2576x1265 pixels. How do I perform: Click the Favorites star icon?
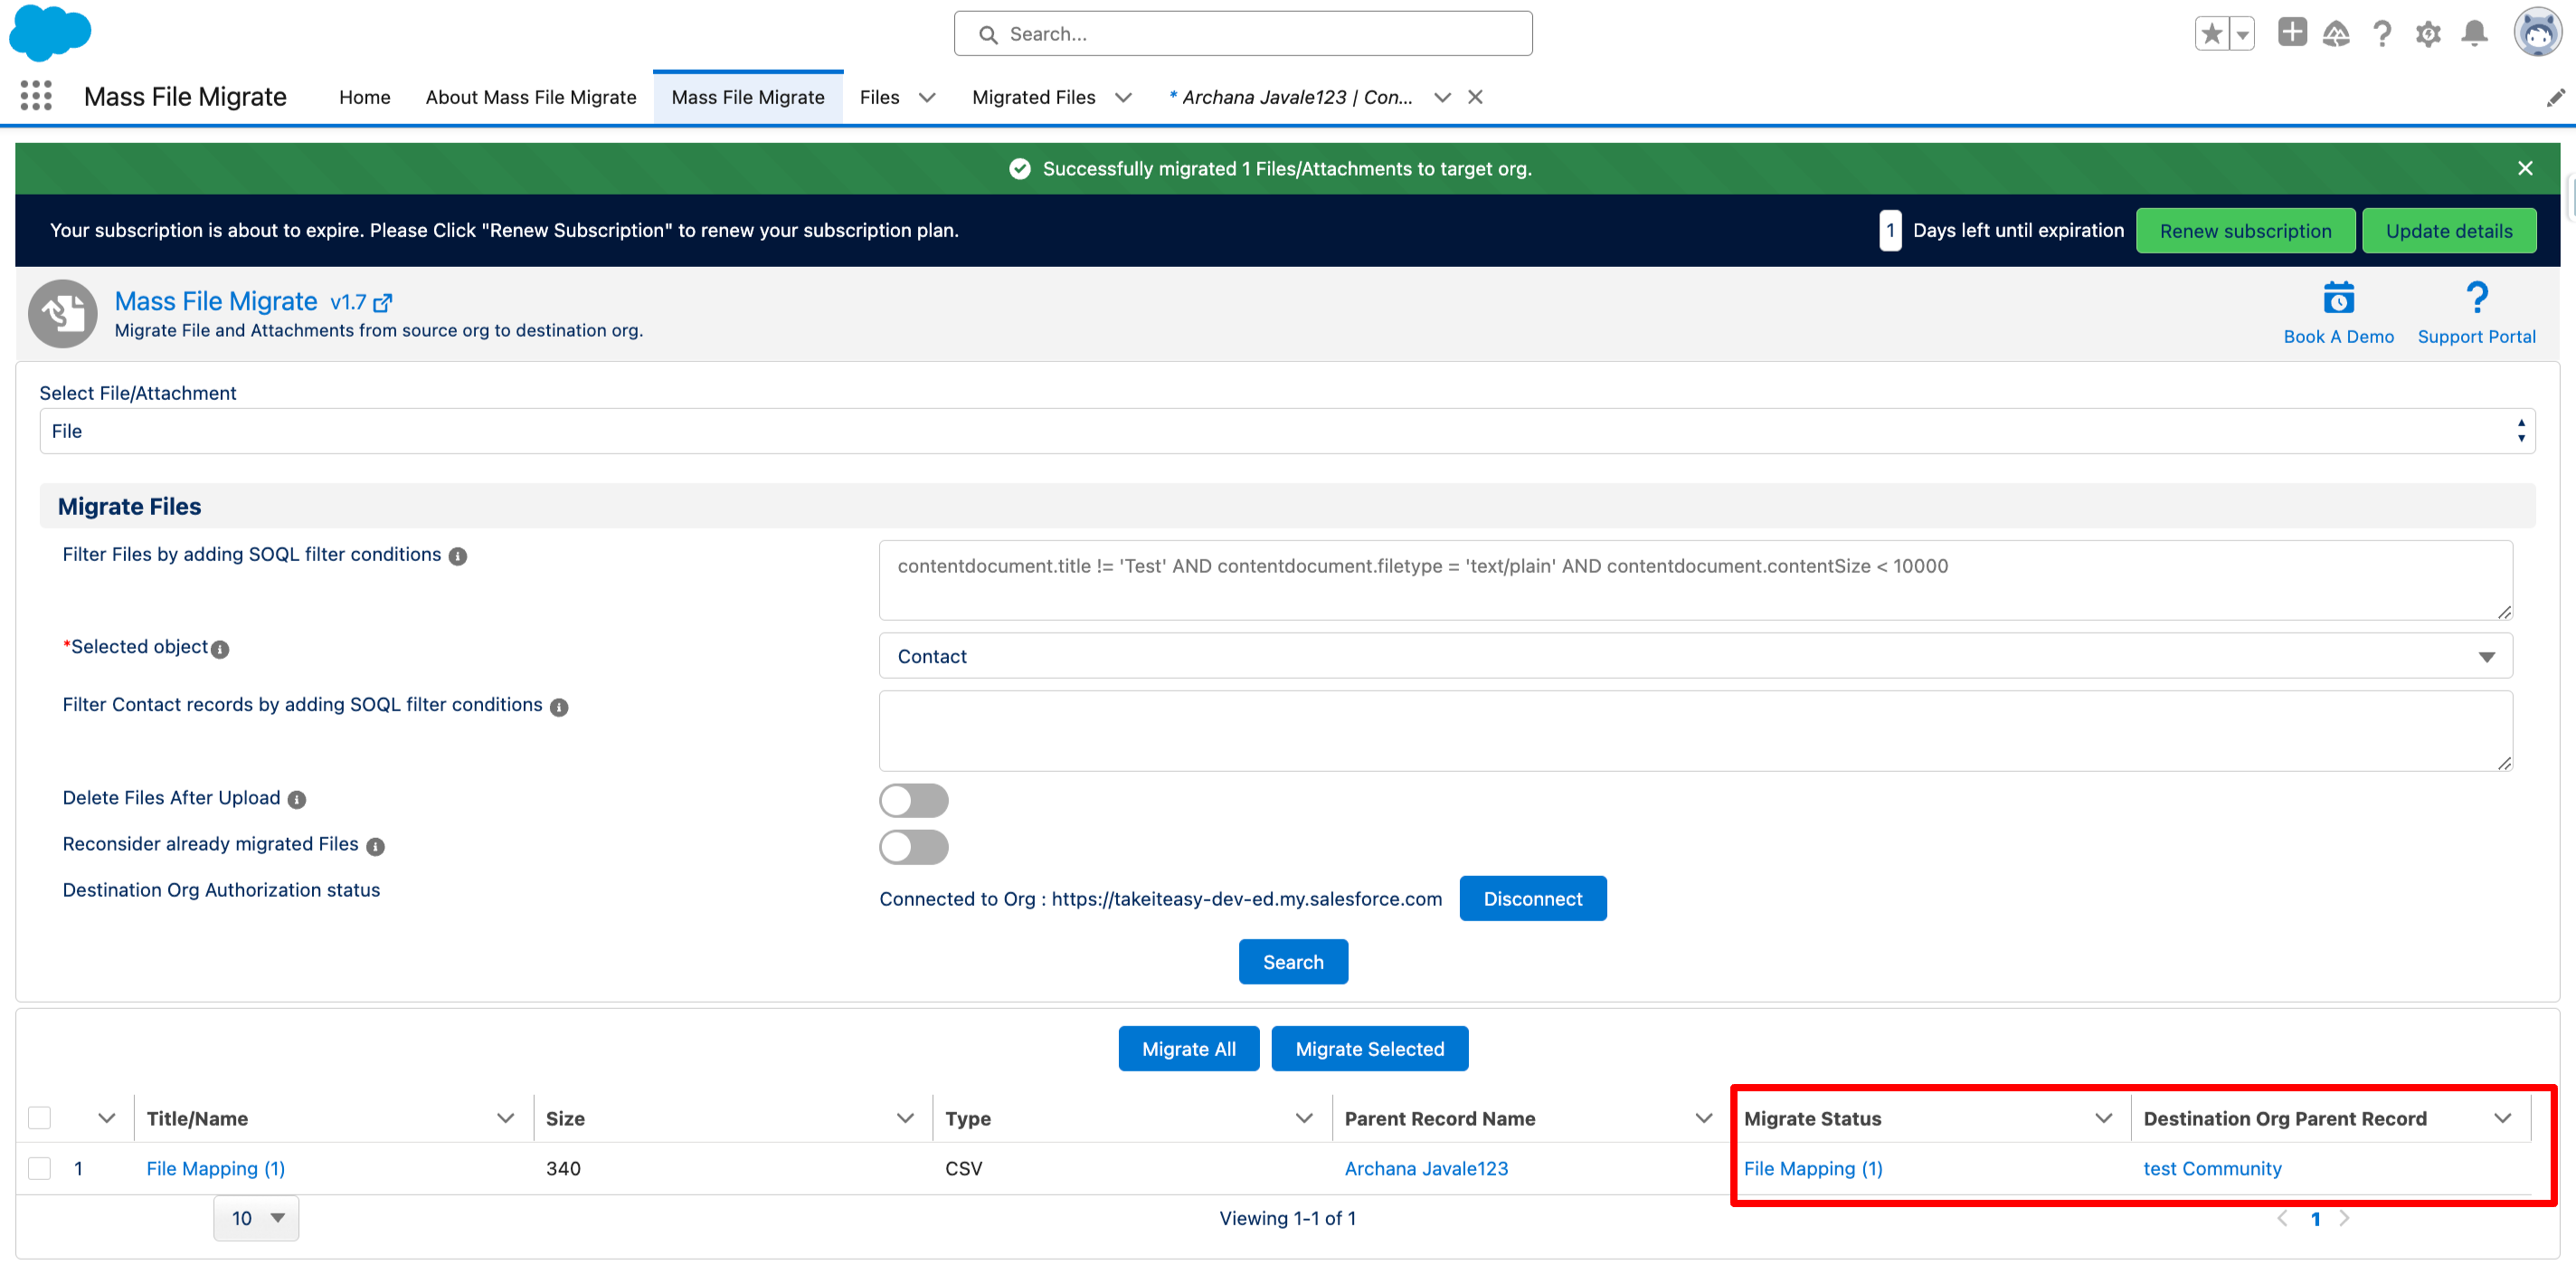(2211, 34)
